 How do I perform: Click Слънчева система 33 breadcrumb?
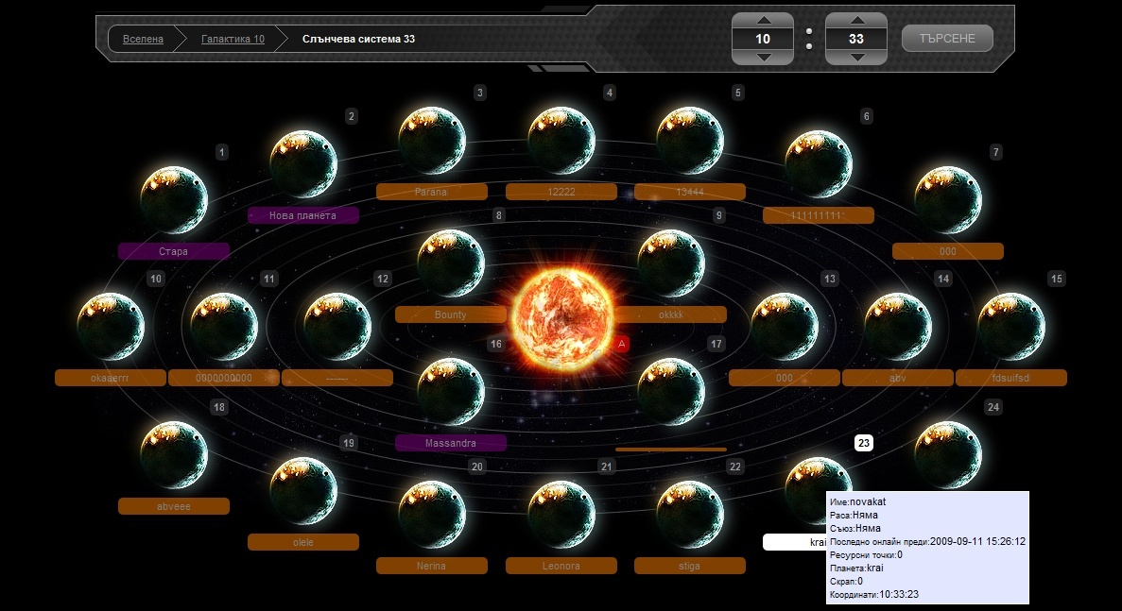click(x=358, y=40)
